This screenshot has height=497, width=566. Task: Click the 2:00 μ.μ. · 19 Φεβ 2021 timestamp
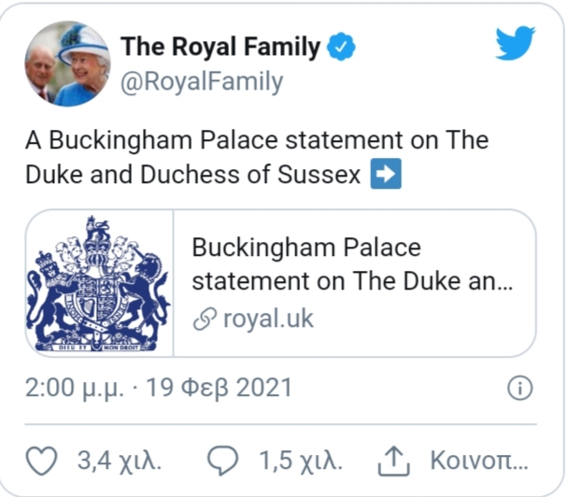point(159,388)
